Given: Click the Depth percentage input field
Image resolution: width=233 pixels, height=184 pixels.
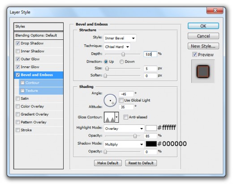Looking at the screenshot, I should (150, 54).
